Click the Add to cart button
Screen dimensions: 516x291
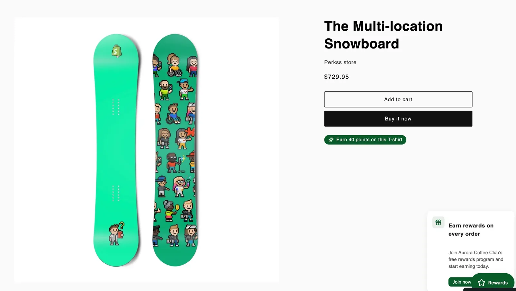click(x=398, y=99)
